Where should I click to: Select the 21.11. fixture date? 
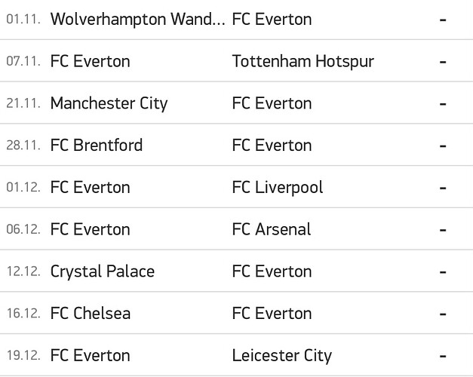point(23,103)
